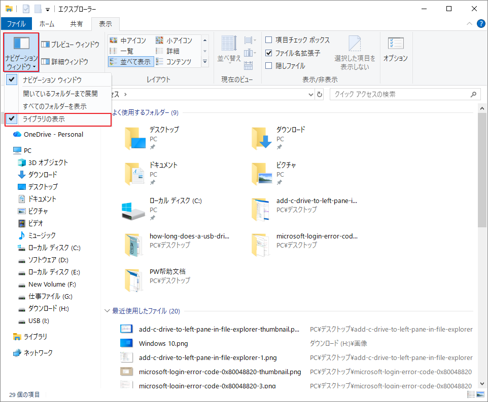488x402 pixels.
Task: Select 並べて表示 layout
Action: click(x=131, y=61)
